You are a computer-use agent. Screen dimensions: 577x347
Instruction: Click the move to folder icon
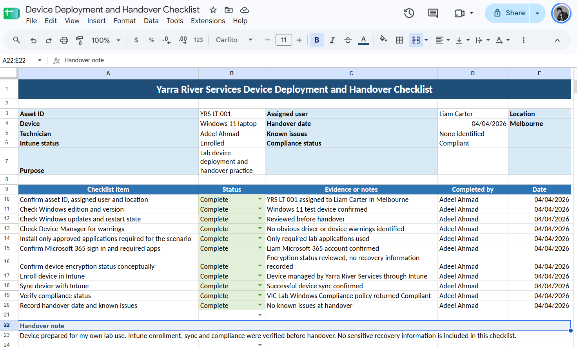click(x=229, y=10)
